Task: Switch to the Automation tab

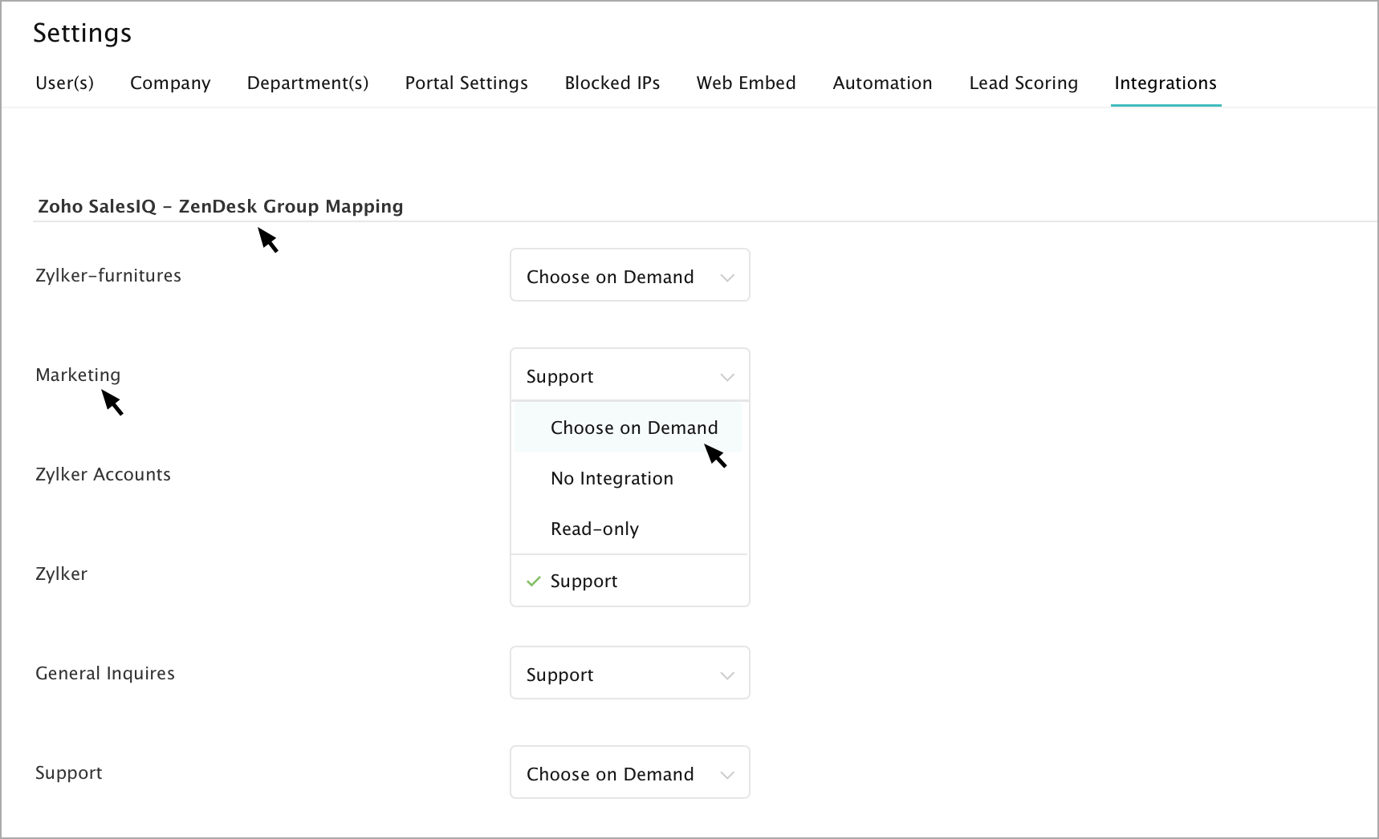Action: tap(882, 83)
